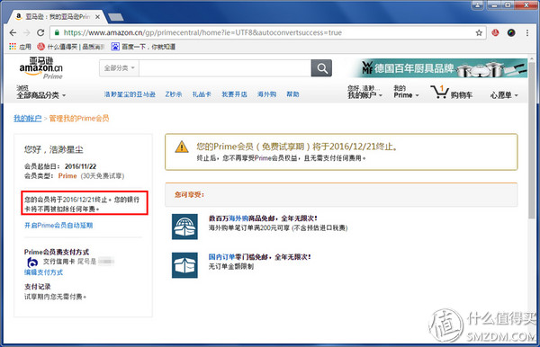Select the Amazon Prime browser tab

coord(58,16)
